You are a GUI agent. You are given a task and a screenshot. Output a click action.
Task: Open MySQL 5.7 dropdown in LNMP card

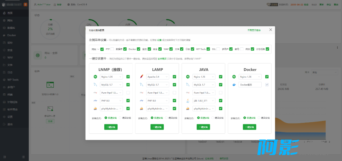click(111, 85)
